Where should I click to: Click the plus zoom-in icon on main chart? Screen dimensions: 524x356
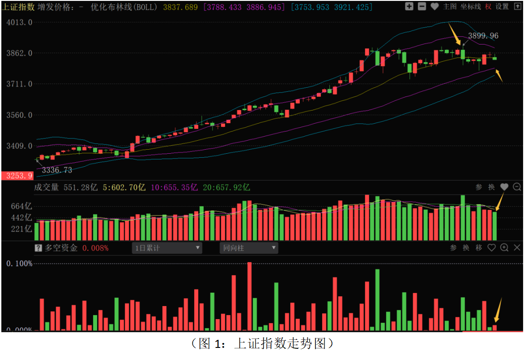pyautogui.click(x=409, y=6)
